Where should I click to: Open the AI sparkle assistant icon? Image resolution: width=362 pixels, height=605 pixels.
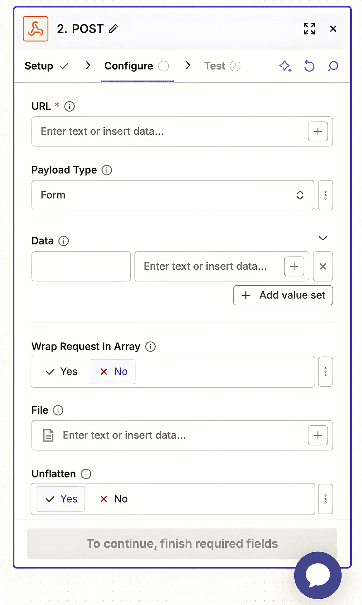pyautogui.click(x=285, y=66)
